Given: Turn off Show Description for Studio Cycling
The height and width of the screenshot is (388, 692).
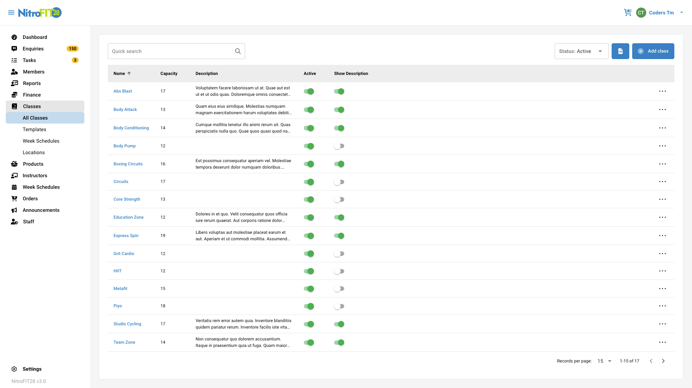Looking at the screenshot, I should pos(339,324).
